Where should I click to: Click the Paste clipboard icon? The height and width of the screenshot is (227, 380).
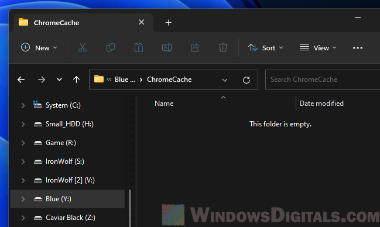pyautogui.click(x=139, y=47)
